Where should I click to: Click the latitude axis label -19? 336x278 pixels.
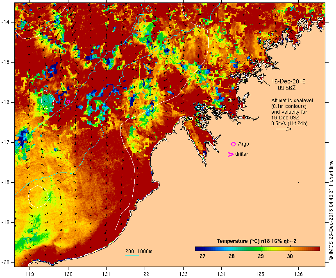tap(5, 222)
